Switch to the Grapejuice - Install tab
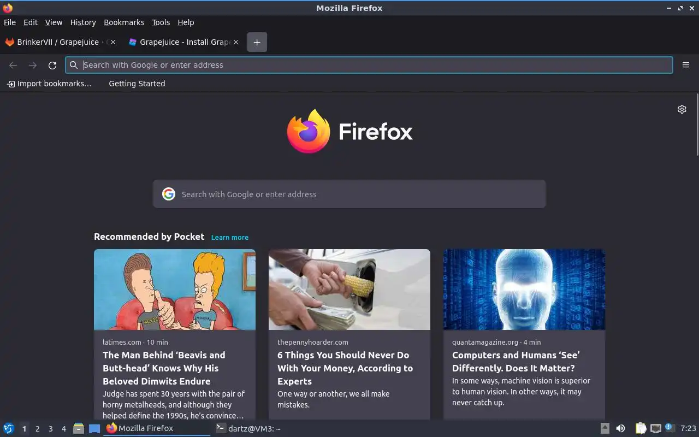This screenshot has width=699, height=437. coord(185,42)
